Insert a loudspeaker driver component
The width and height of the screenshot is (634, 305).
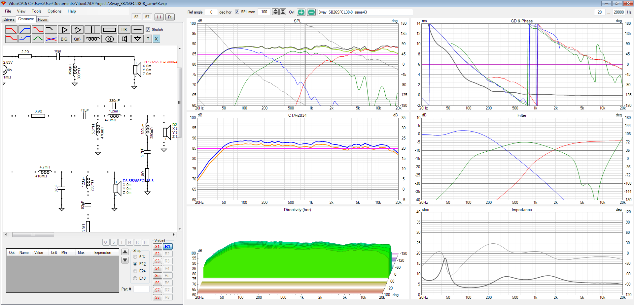tap(124, 39)
